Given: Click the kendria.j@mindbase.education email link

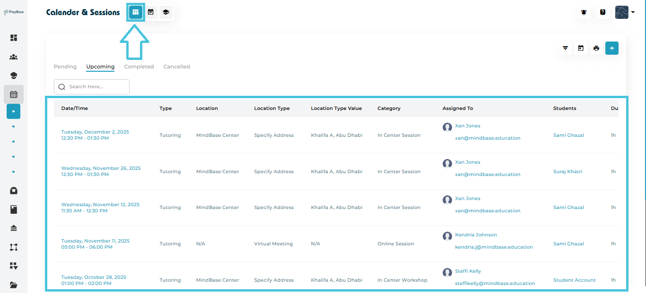Looking at the screenshot, I should coord(494,247).
